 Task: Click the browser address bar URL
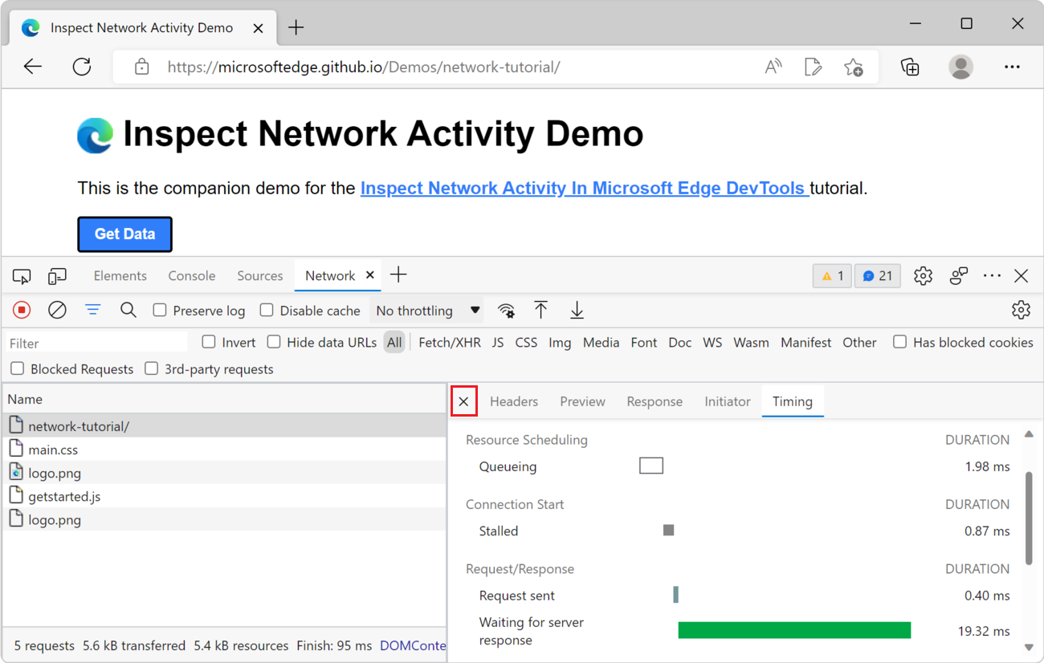pos(364,67)
